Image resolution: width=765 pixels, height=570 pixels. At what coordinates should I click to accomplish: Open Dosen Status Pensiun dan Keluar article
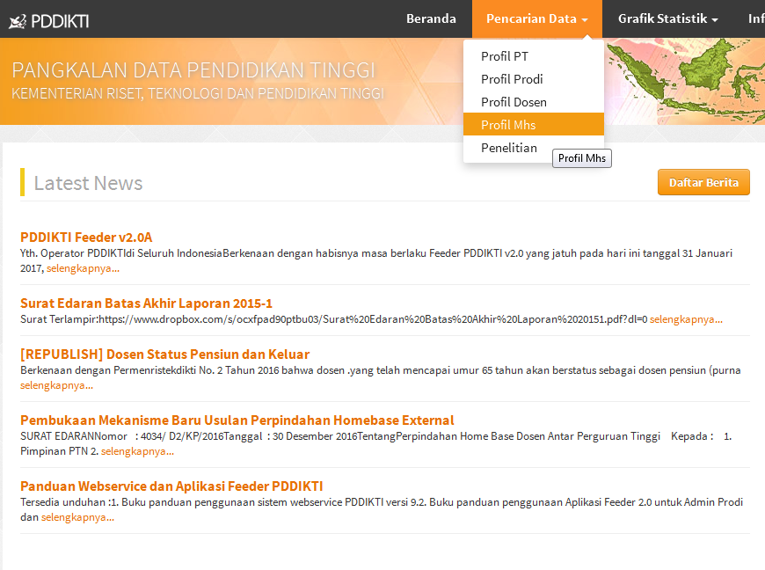click(x=164, y=354)
